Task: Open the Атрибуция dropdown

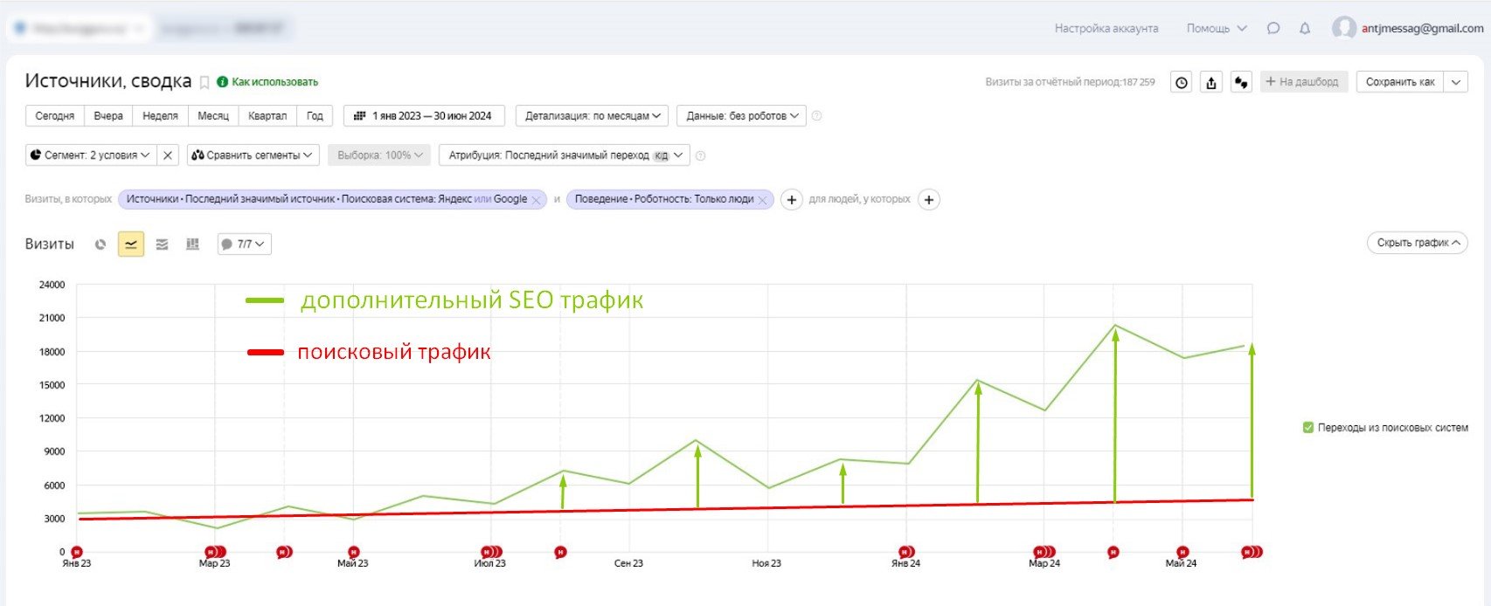Action: pos(564,155)
